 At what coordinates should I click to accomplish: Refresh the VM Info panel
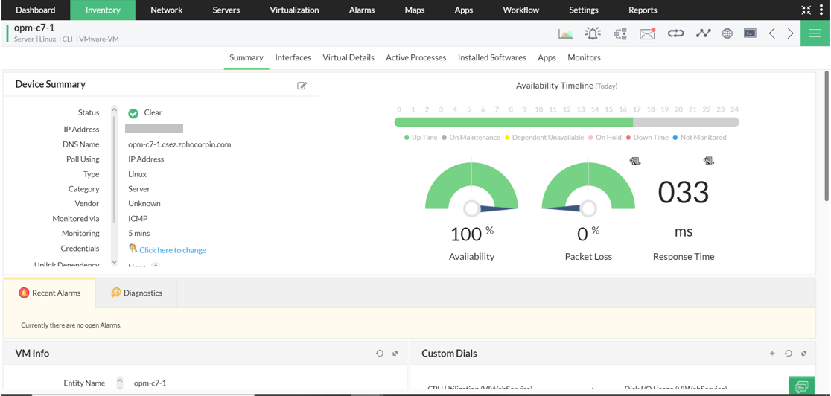[x=380, y=354]
